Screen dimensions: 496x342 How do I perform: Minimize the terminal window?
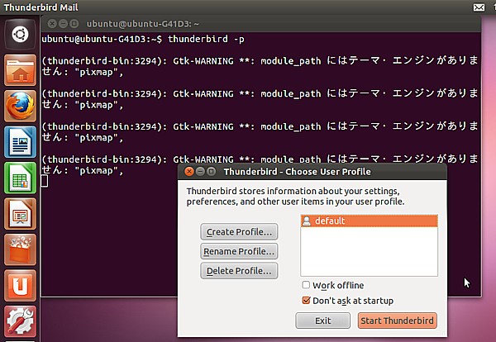(64, 24)
